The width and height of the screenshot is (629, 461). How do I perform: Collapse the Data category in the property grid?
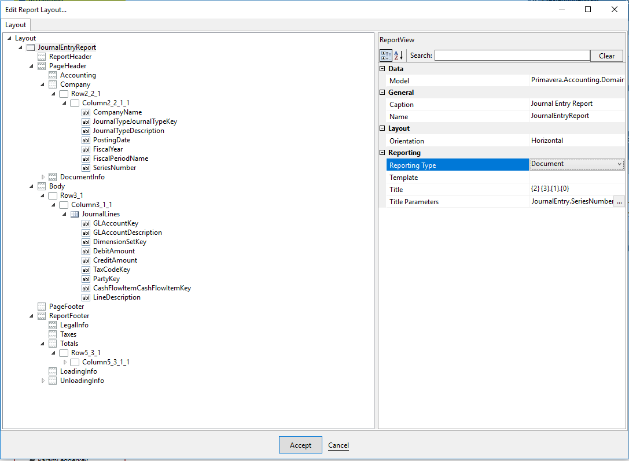click(382, 69)
